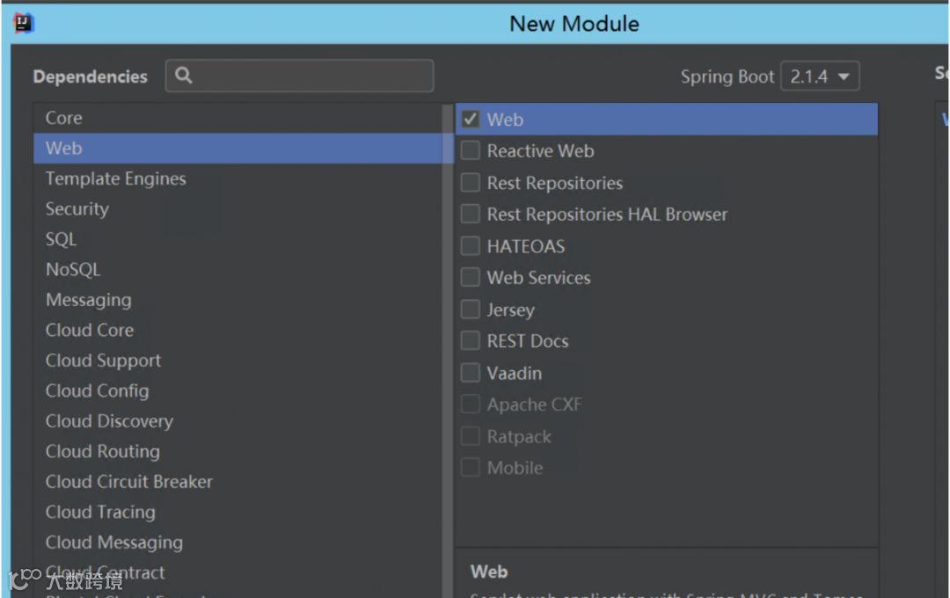Tick the Vaadin dependency checkbox
The image size is (950, 598).
pyautogui.click(x=470, y=373)
